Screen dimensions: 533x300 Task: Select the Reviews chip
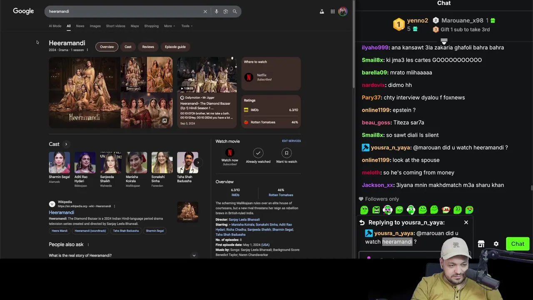[148, 47]
